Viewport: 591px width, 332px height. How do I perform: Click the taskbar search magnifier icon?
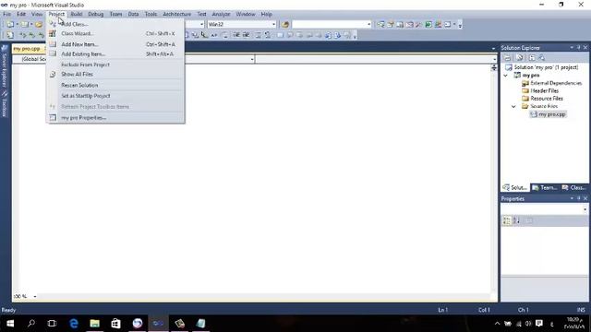[31, 323]
